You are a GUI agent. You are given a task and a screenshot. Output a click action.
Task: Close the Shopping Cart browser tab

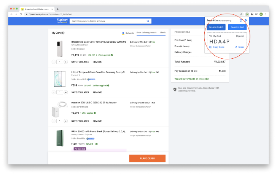click(52, 9)
